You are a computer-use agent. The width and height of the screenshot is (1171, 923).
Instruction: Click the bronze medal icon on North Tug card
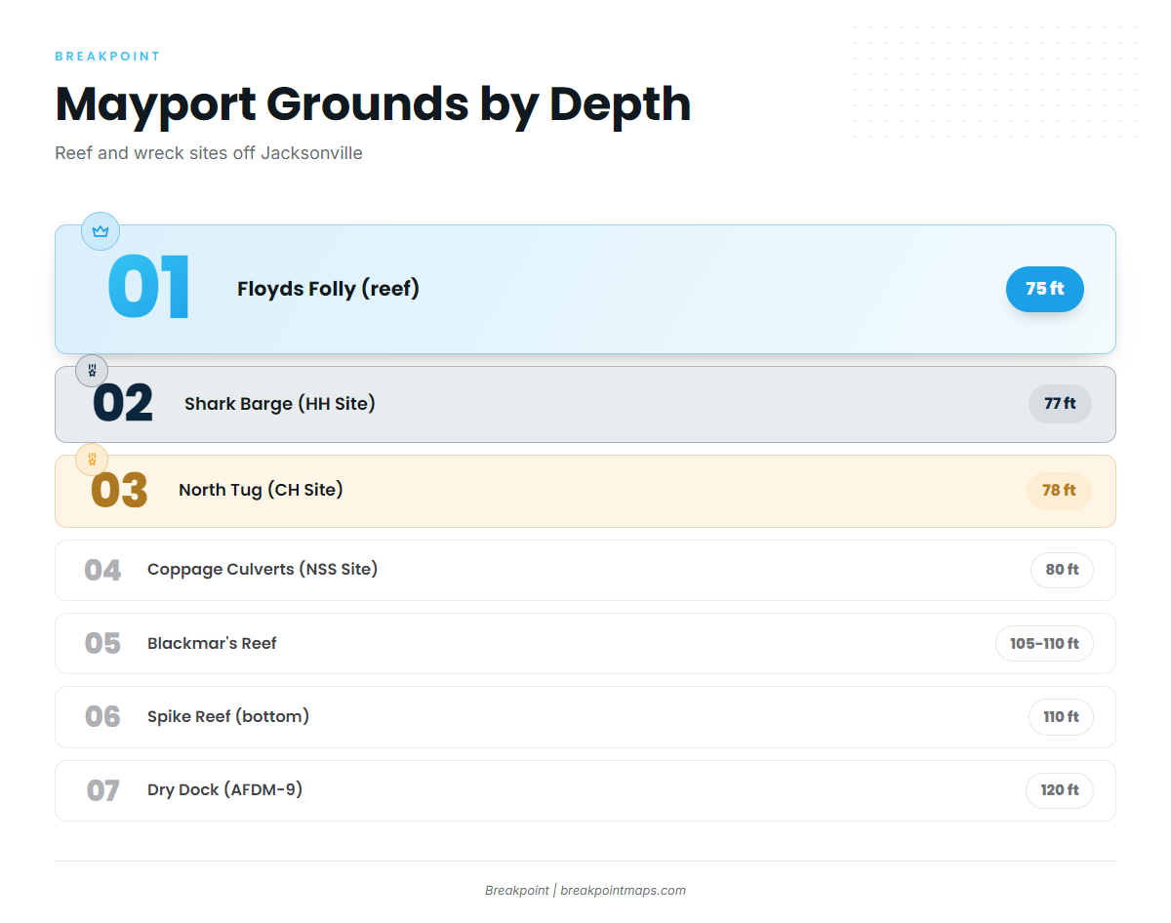pyautogui.click(x=92, y=459)
